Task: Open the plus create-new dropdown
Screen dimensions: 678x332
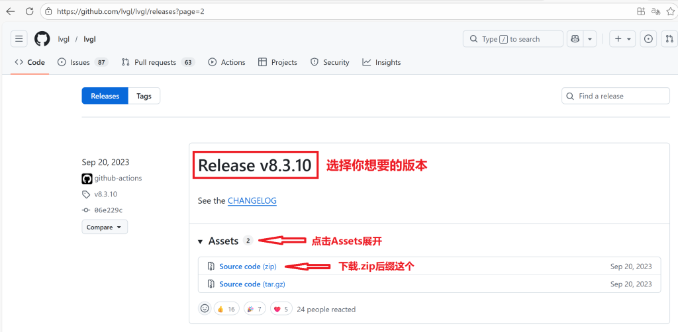Action: click(622, 39)
